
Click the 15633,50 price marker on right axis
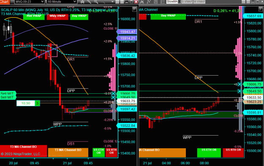[x=253, y=98]
